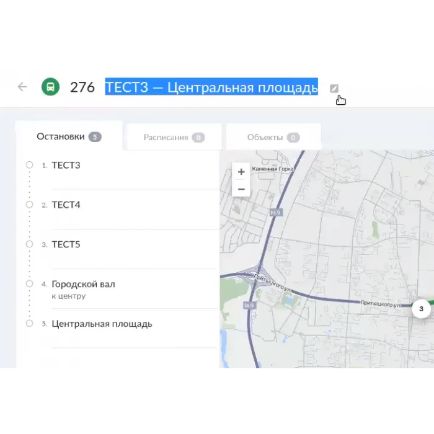Open stop ТЕСТ3 in the list
Image resolution: width=434 pixels, height=434 pixels.
click(x=66, y=166)
